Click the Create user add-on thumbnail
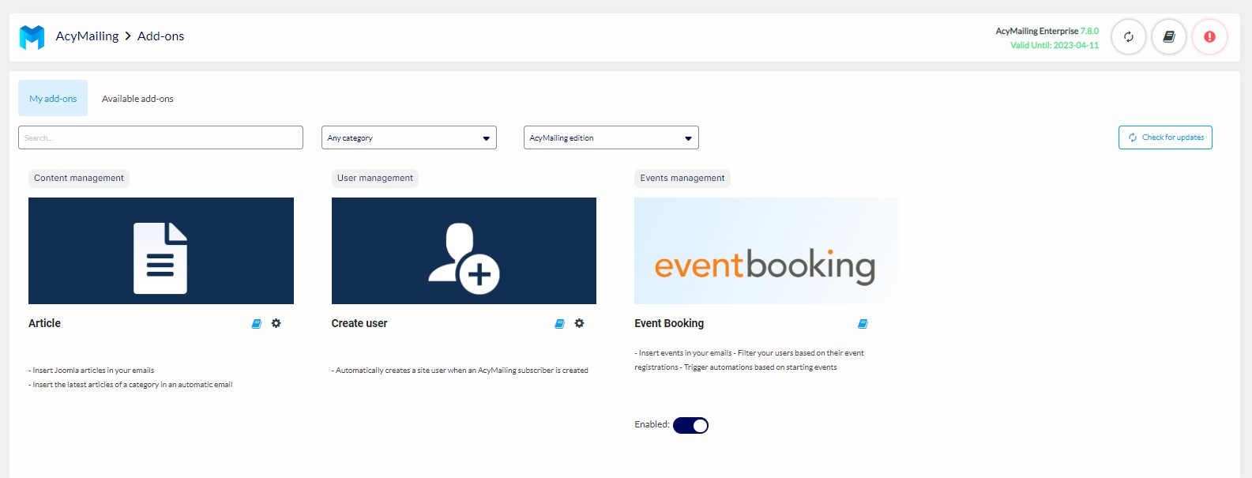 (x=464, y=250)
